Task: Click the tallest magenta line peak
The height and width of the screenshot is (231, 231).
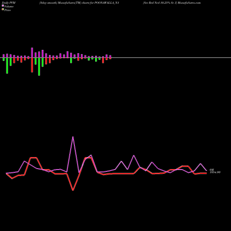Action: [x=73, y=137]
